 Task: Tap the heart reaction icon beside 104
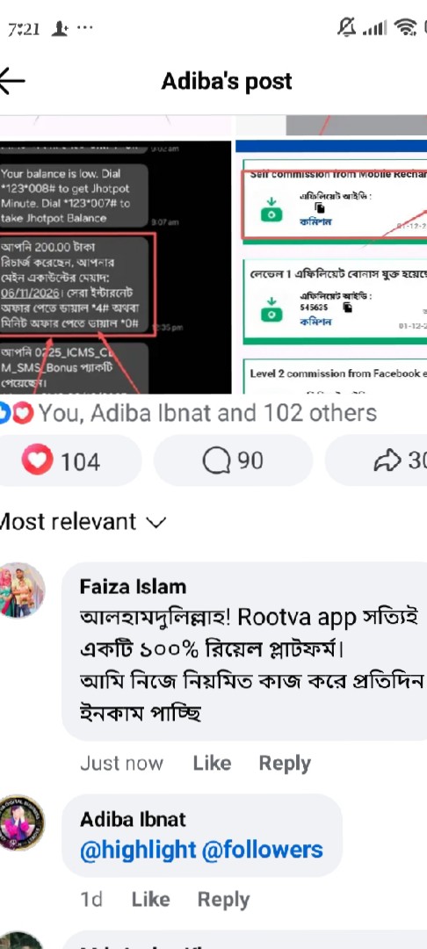[x=38, y=460]
